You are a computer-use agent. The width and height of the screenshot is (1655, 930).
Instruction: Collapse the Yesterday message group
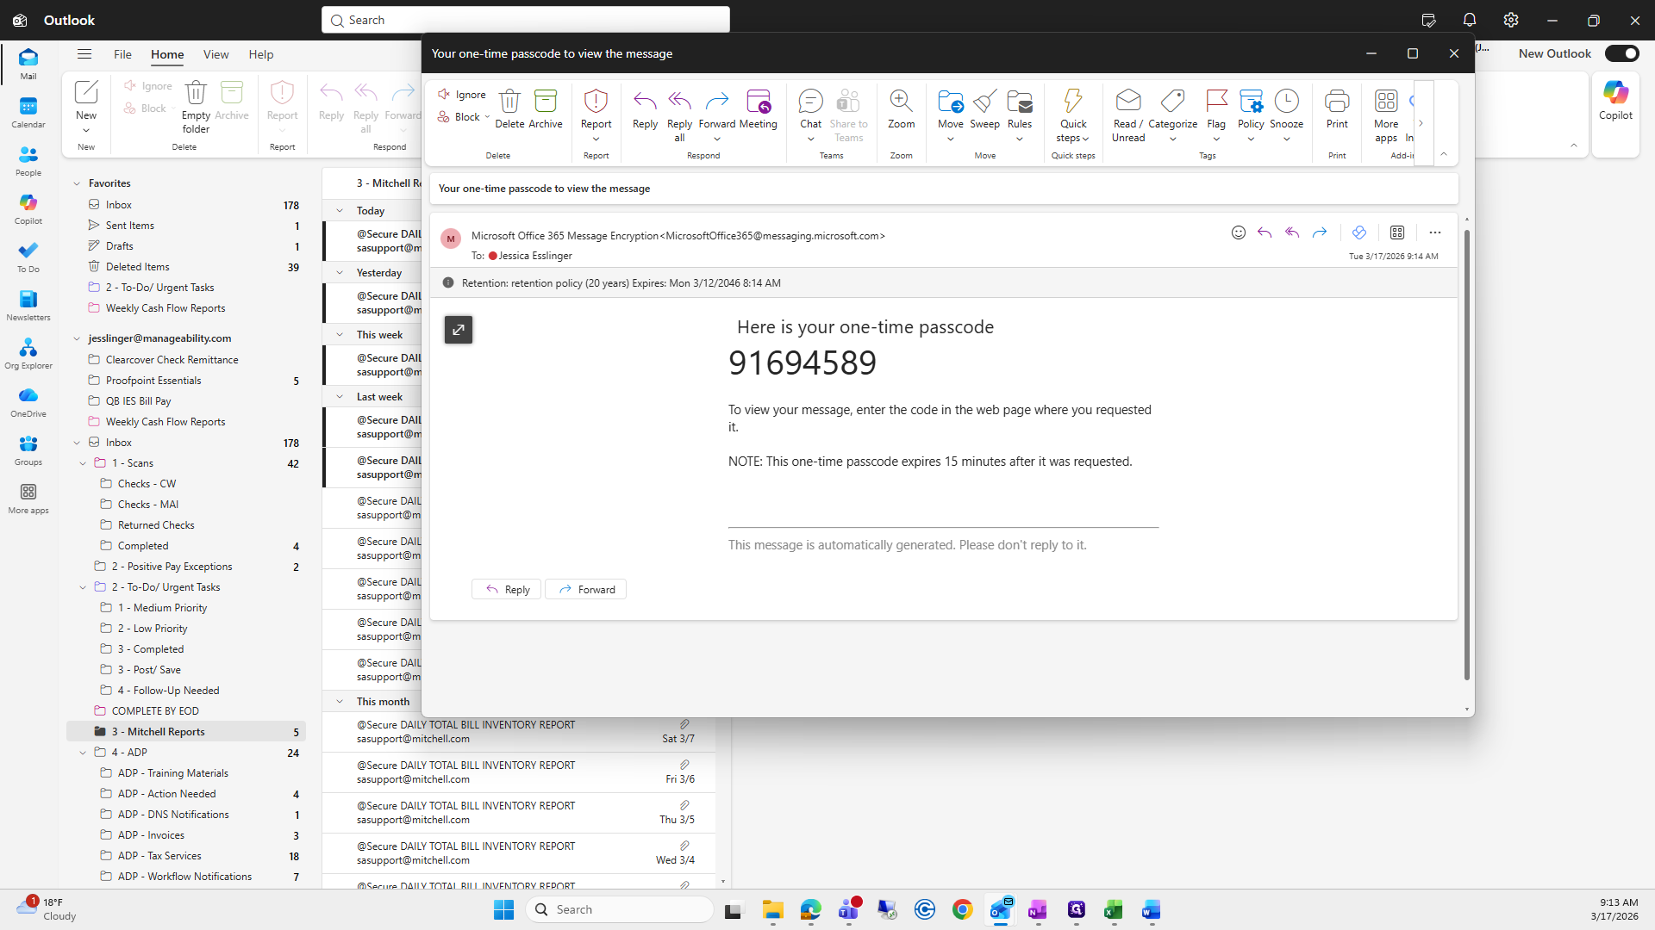point(340,273)
